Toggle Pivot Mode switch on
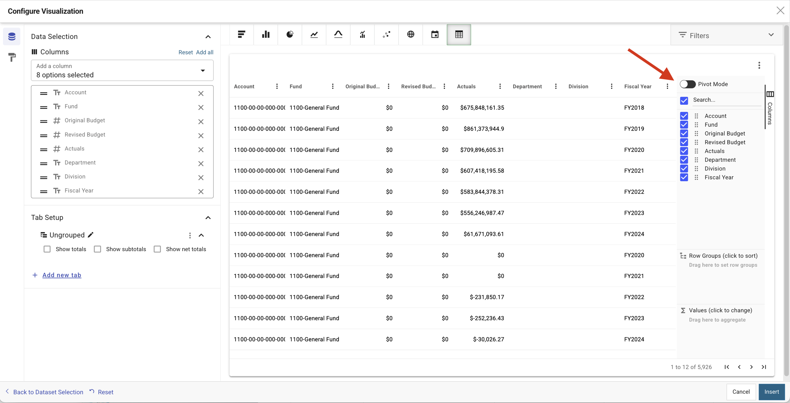790x403 pixels. tap(688, 84)
